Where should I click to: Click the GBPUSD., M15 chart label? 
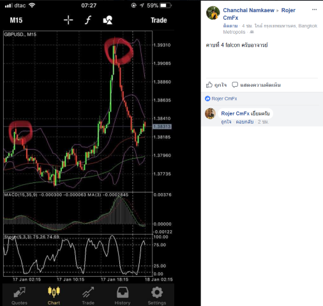click(x=20, y=34)
